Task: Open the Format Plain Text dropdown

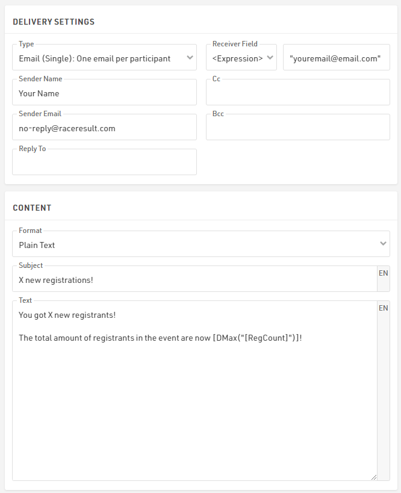Action: click(x=201, y=244)
